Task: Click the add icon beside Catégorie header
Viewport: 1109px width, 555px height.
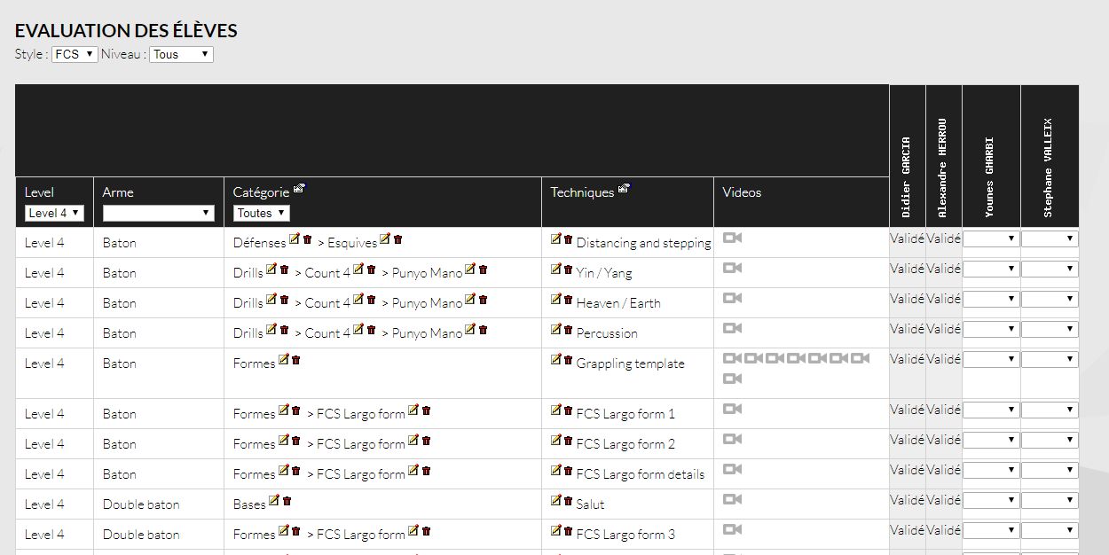Action: (299, 188)
